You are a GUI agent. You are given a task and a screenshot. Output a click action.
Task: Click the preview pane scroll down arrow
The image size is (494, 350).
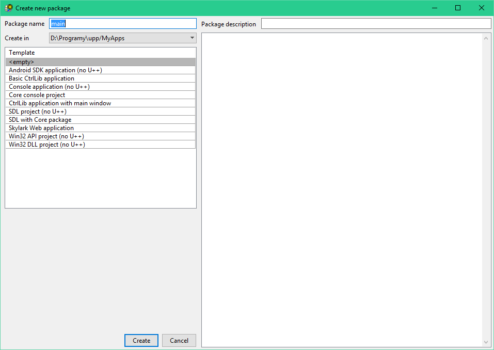486,342
